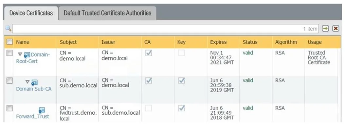Sort by the Name column header
Viewport: 345px width, 128px height.
pyautogui.click(x=23, y=42)
